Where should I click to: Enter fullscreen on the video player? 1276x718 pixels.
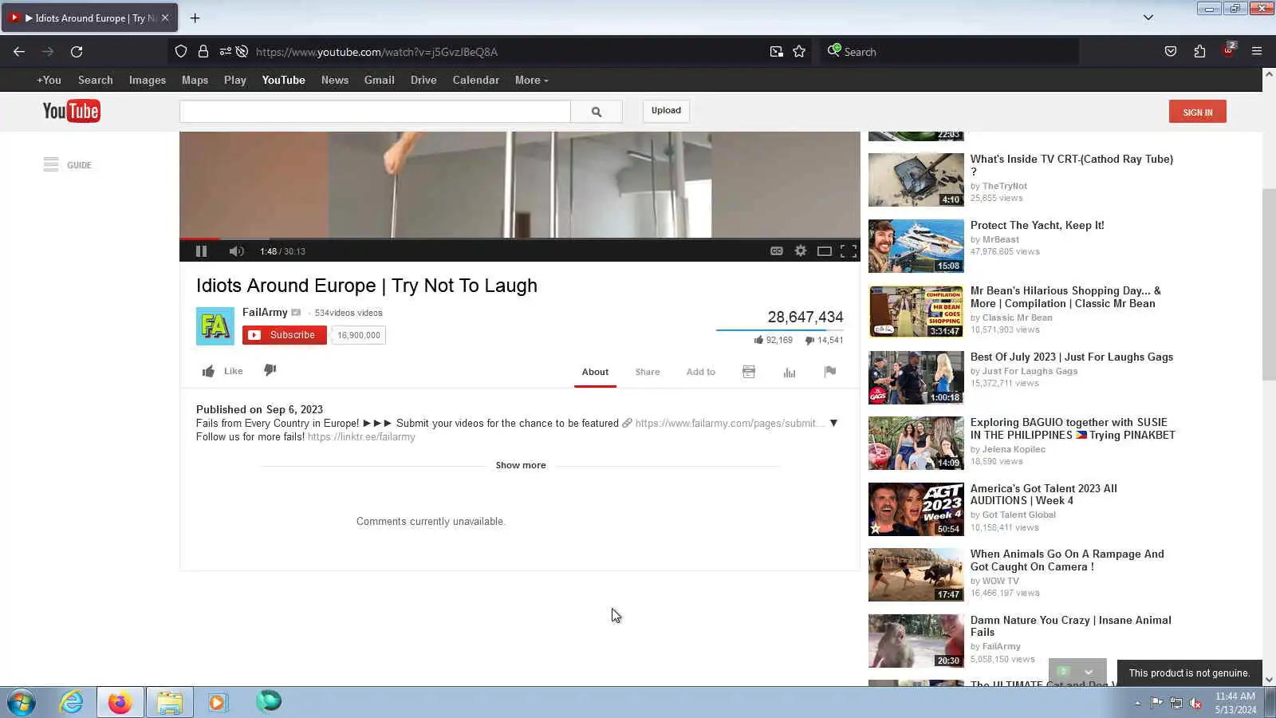[x=849, y=251]
